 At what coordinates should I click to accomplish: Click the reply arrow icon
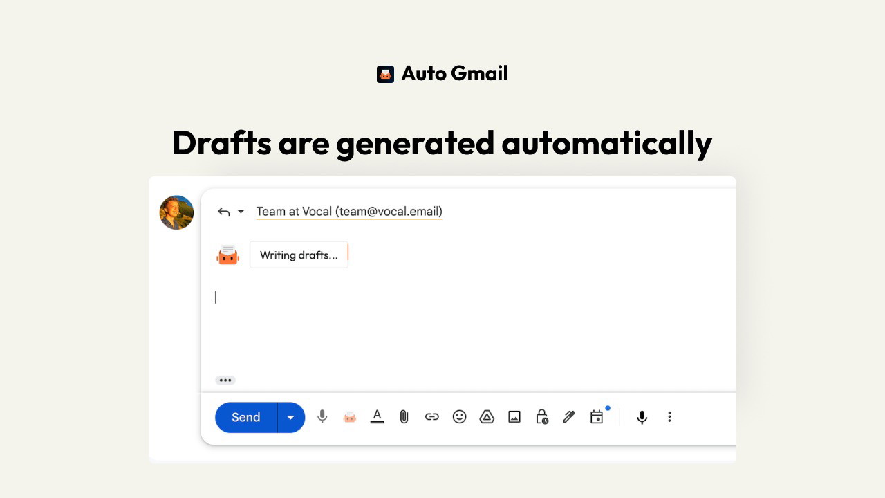tap(223, 212)
